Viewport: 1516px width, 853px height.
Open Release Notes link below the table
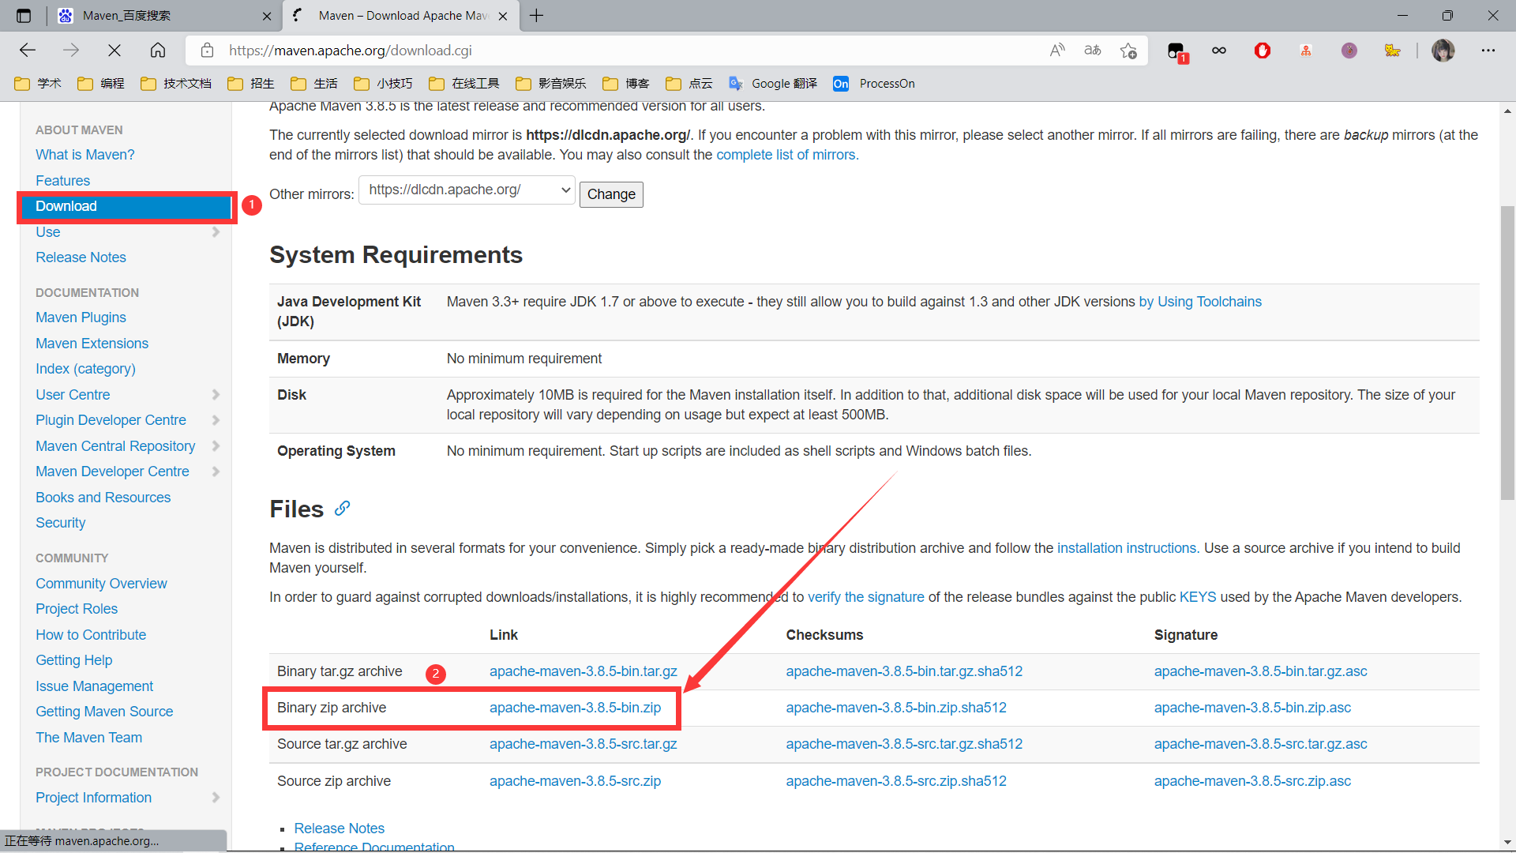(339, 829)
